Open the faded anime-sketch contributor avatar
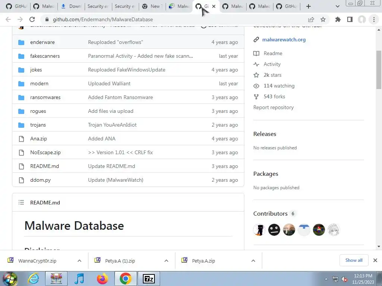 tap(334, 230)
